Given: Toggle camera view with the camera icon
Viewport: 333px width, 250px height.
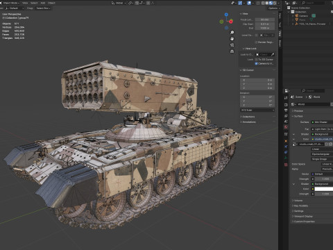Looking at the screenshot, I should [232, 45].
